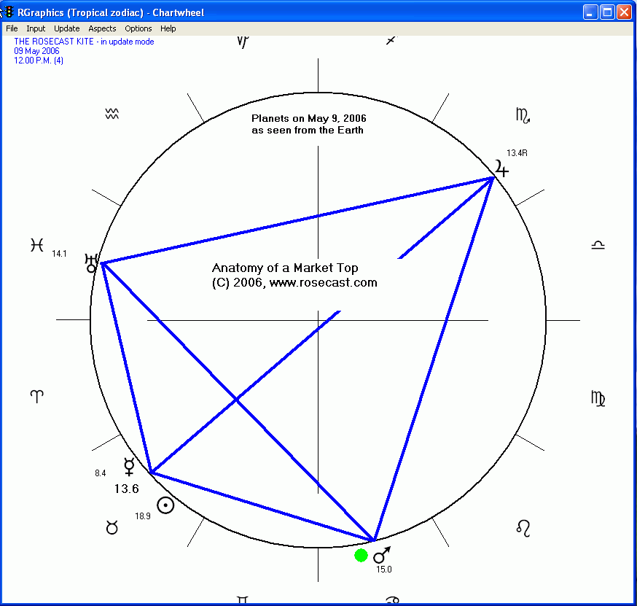
Task: Click the Sun symbol at 18.9
Action: click(165, 506)
